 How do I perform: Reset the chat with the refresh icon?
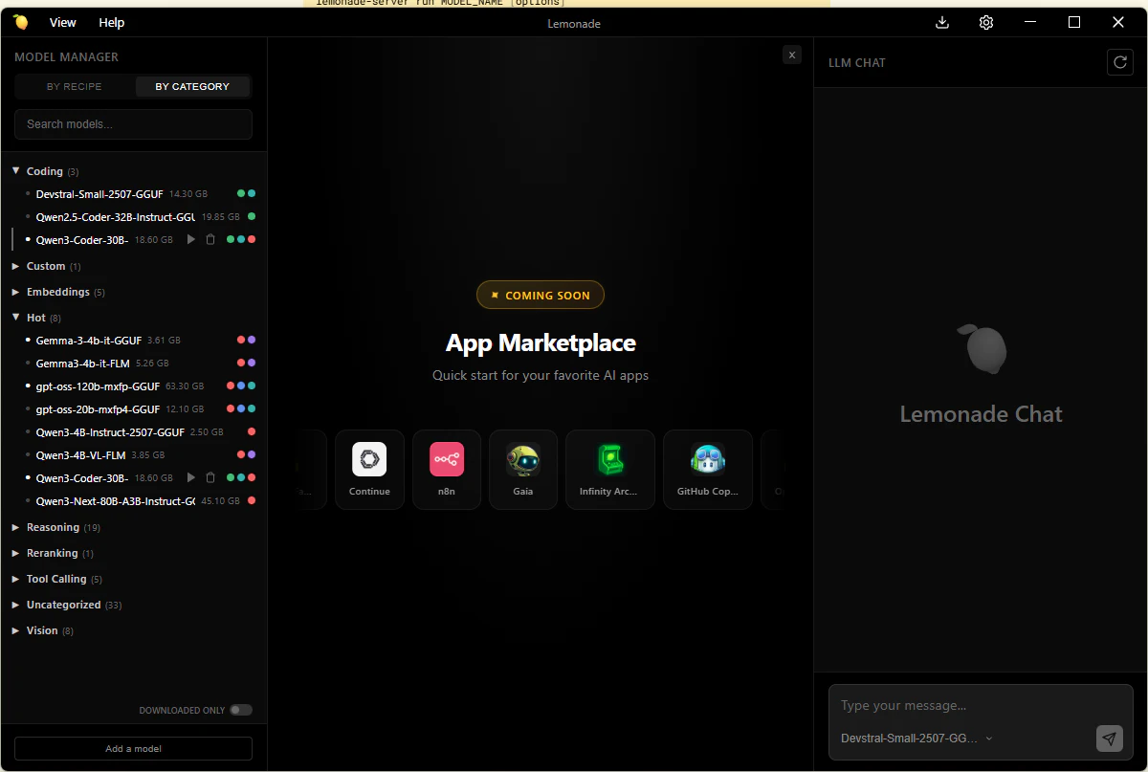click(1119, 62)
